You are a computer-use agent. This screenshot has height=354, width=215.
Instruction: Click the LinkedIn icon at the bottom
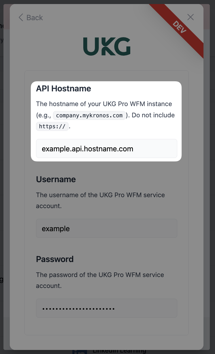pos(80,352)
